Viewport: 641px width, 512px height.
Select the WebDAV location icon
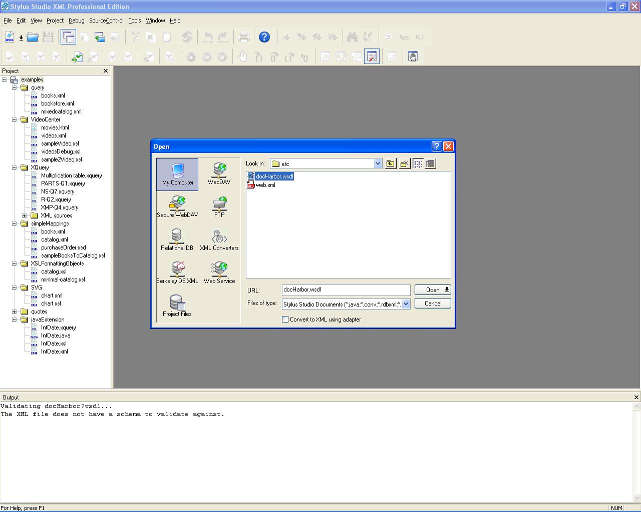tap(219, 173)
